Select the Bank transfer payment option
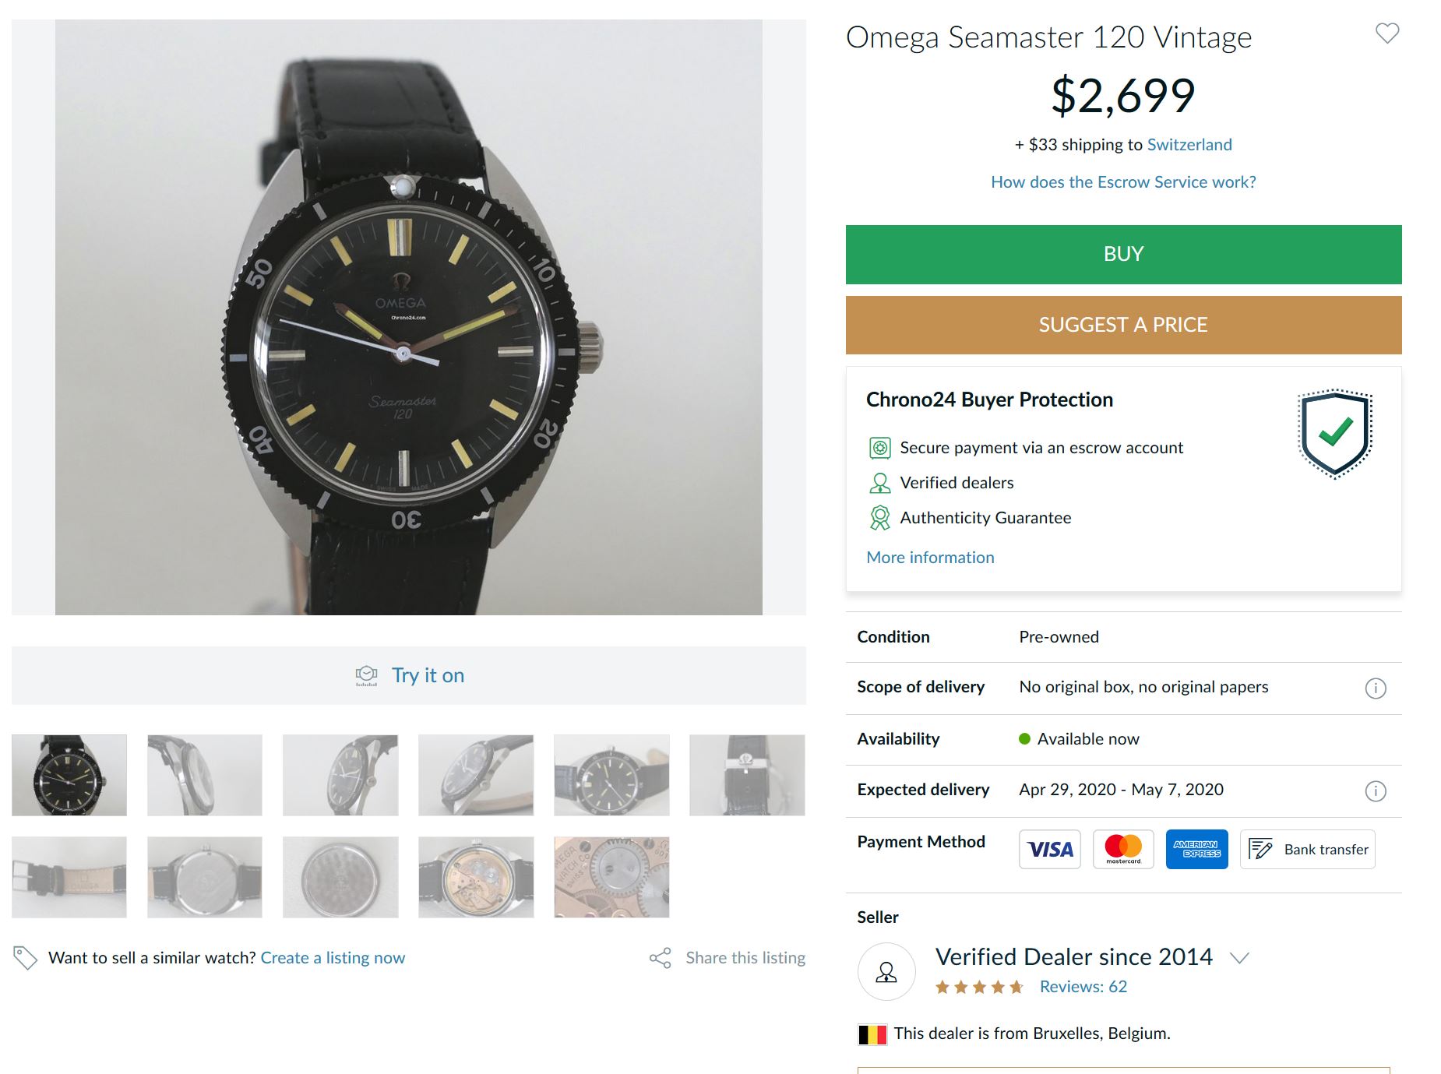The image size is (1441, 1074). pos(1307,849)
